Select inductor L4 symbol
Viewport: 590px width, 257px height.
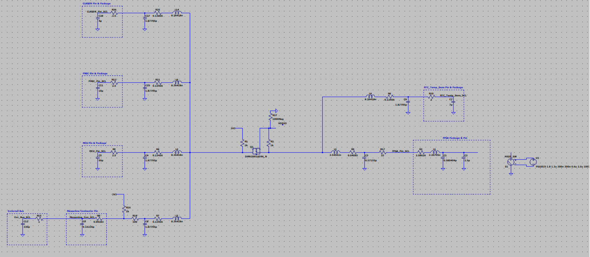[x=370, y=96]
